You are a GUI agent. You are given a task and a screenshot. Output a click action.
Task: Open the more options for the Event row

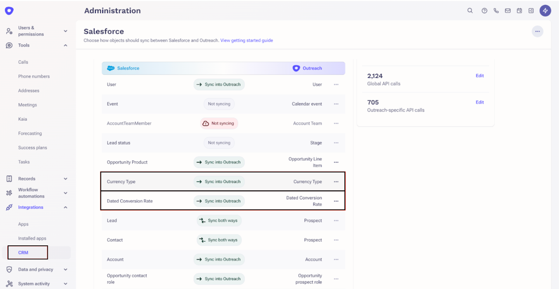coord(336,104)
